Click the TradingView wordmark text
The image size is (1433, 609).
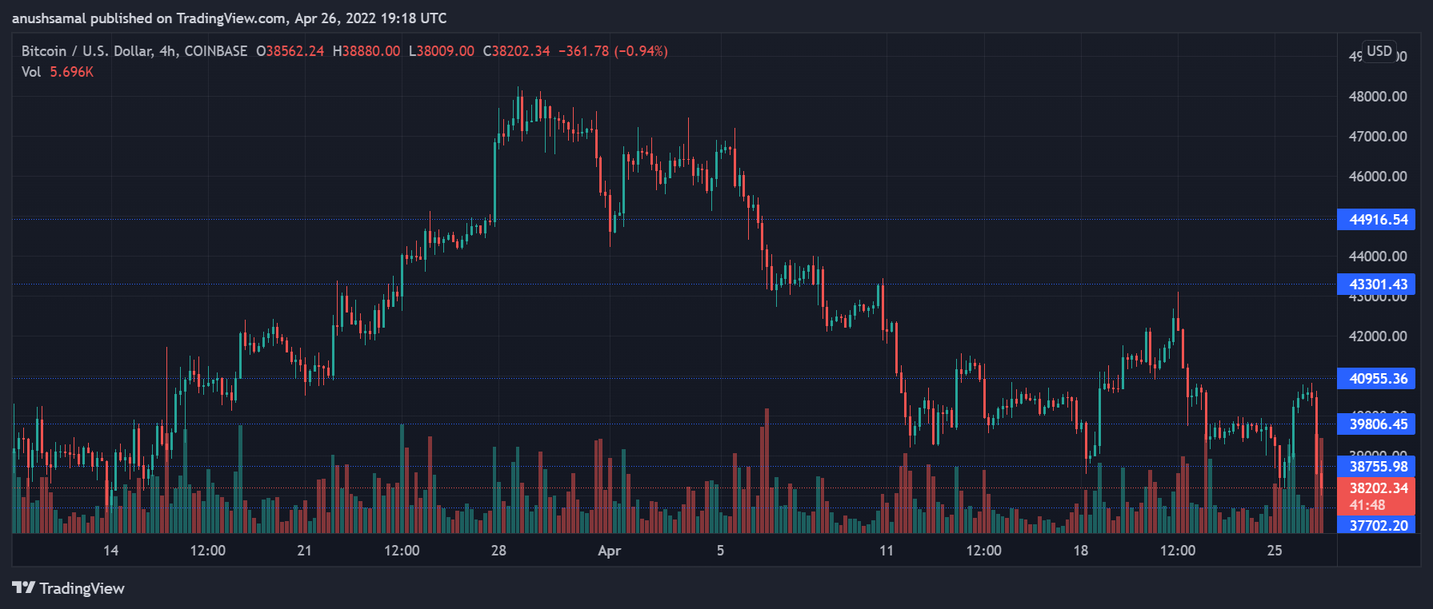tap(82, 588)
